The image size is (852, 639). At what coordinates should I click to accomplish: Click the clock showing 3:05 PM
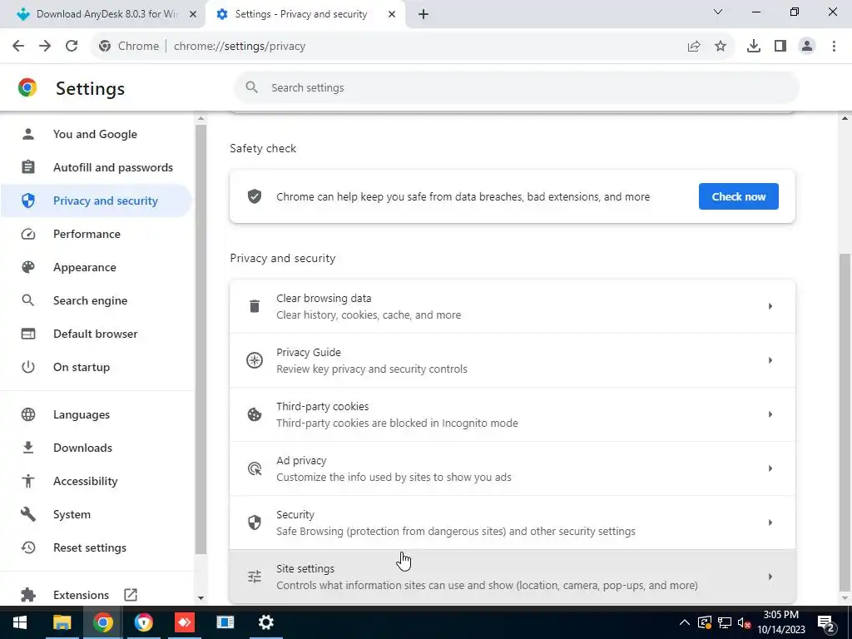click(781, 615)
